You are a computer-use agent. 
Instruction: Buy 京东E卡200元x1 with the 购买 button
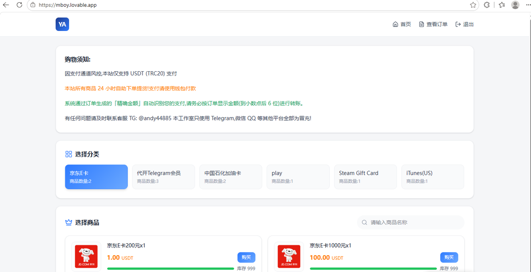pos(246,257)
